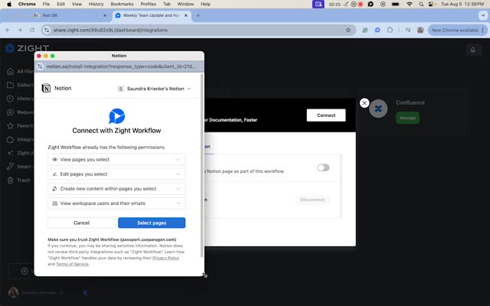Click the Connect button in the modal
This screenshot has height=306, width=490.
pyautogui.click(x=326, y=116)
